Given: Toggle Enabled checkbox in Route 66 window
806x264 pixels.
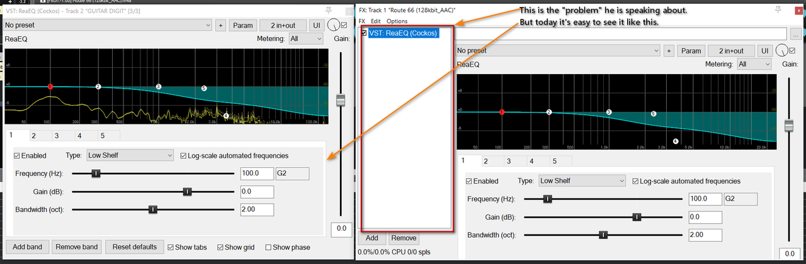Looking at the screenshot, I should tap(469, 181).
